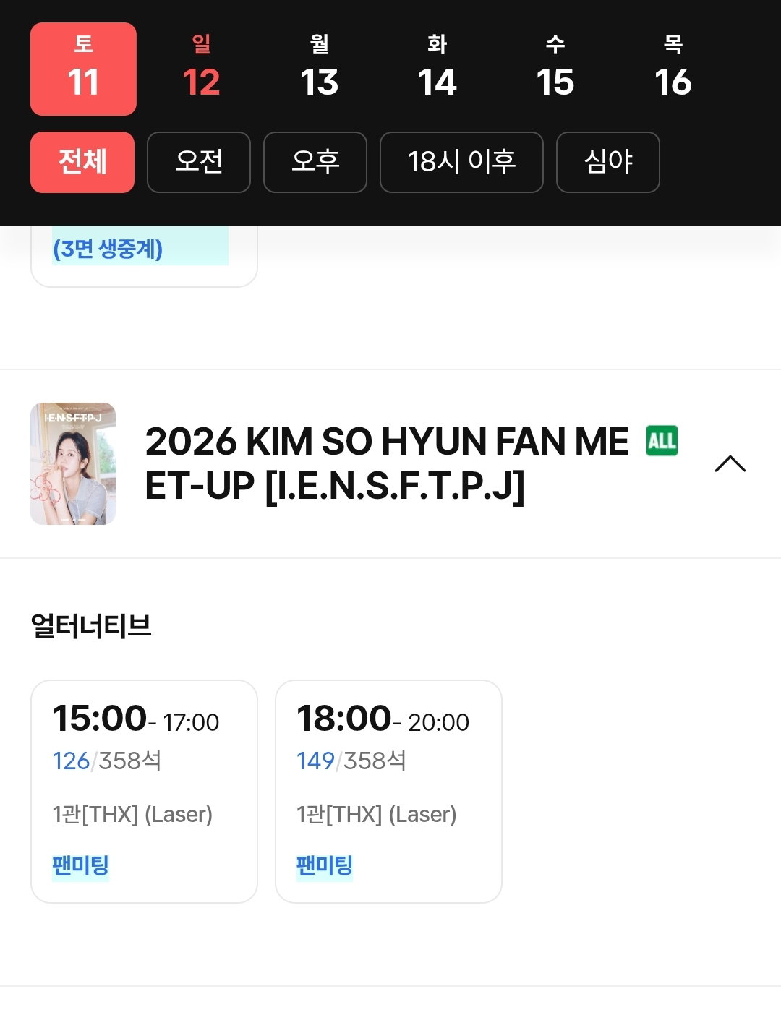Enable the 전체 time filter
The image size is (781, 1015).
[82, 162]
